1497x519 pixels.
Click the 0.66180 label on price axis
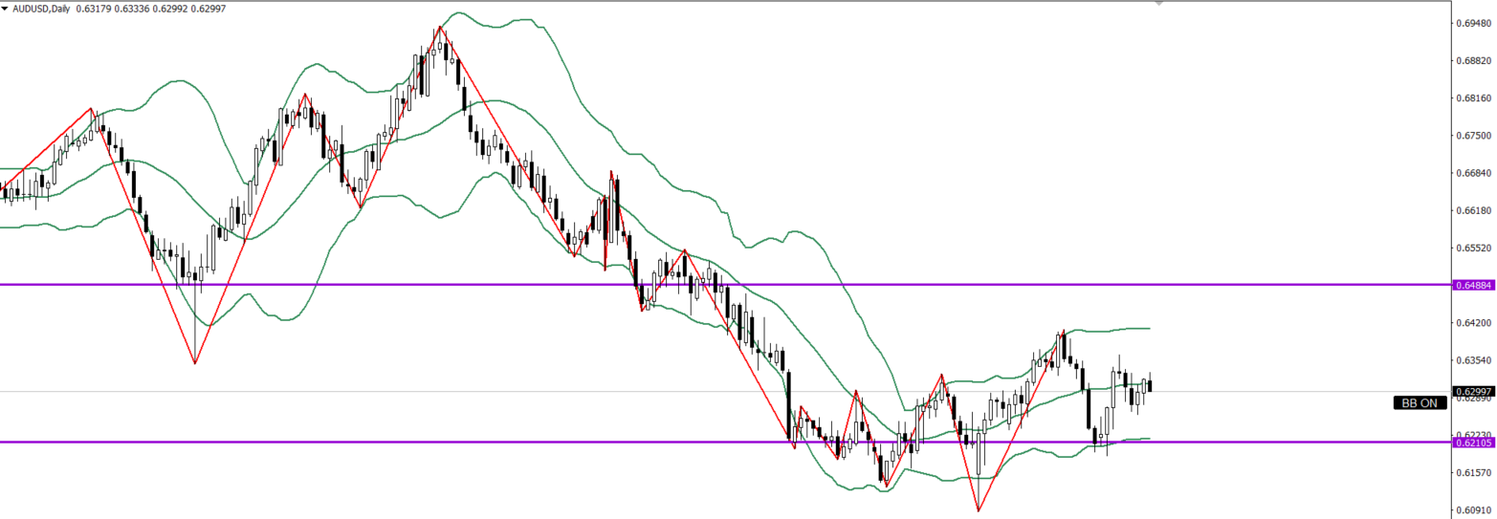1474,210
